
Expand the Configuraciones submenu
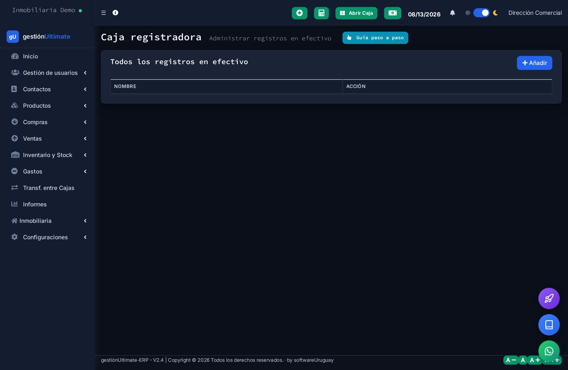(47, 237)
